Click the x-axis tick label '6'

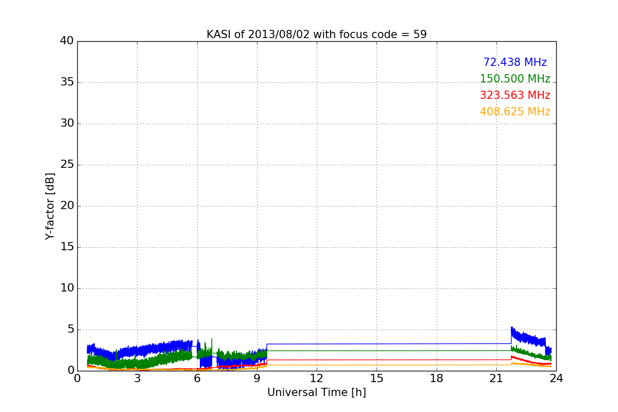(x=197, y=379)
